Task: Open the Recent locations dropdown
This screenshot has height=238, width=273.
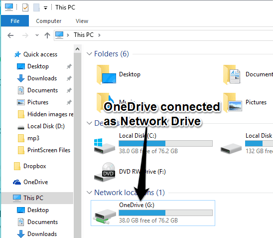Action: click(37, 35)
